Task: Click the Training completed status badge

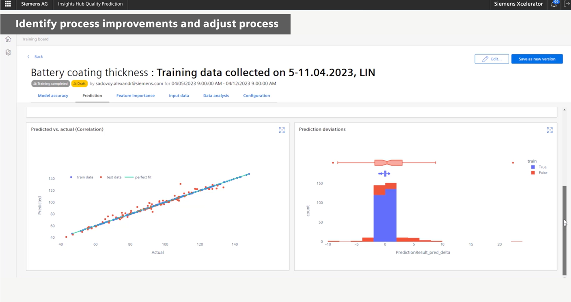Action: 50,84
